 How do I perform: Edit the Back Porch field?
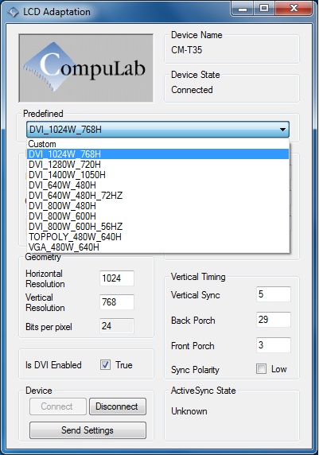[x=274, y=320]
